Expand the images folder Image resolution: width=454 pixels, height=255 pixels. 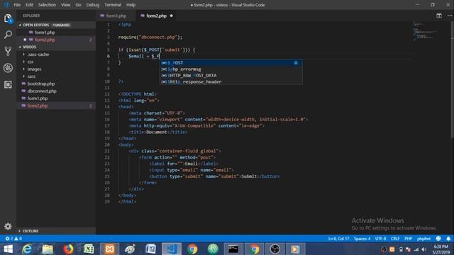point(34,69)
